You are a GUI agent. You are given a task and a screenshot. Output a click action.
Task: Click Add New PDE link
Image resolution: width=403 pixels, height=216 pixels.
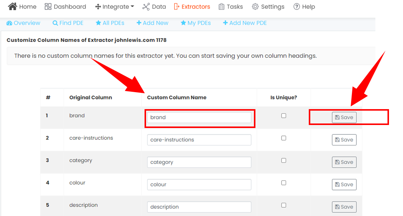(245, 23)
